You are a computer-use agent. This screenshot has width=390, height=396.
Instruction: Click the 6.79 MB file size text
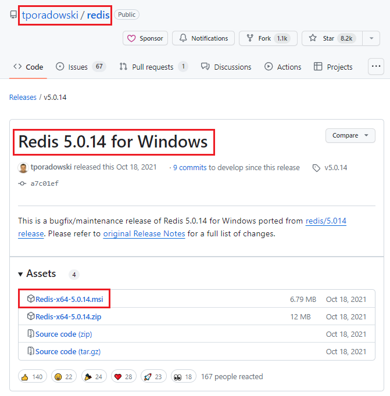(303, 299)
